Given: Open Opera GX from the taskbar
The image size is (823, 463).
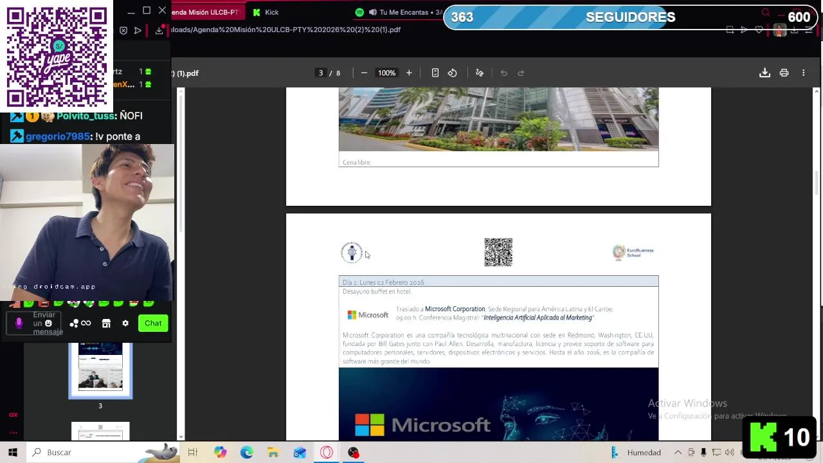Looking at the screenshot, I should coord(327,453).
